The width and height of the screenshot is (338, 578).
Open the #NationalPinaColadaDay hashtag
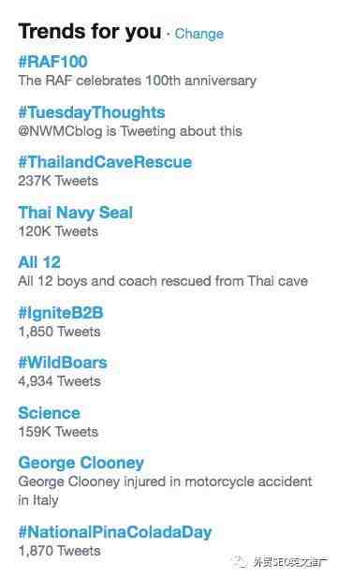[115, 532]
